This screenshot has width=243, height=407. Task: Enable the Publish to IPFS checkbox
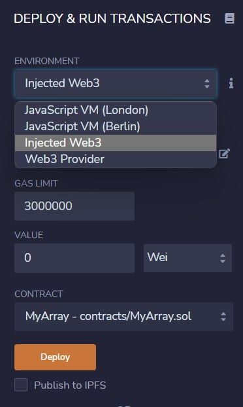21,385
